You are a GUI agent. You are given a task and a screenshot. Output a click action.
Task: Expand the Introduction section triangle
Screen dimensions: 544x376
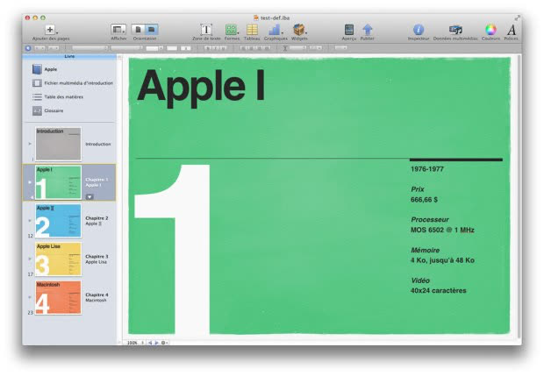30,144
